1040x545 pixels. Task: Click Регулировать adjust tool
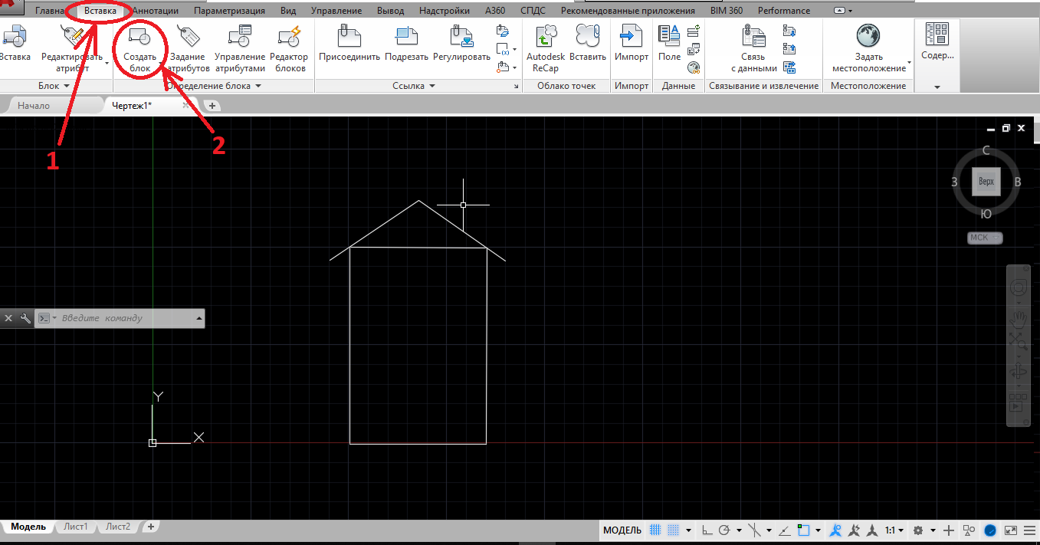pyautogui.click(x=461, y=43)
